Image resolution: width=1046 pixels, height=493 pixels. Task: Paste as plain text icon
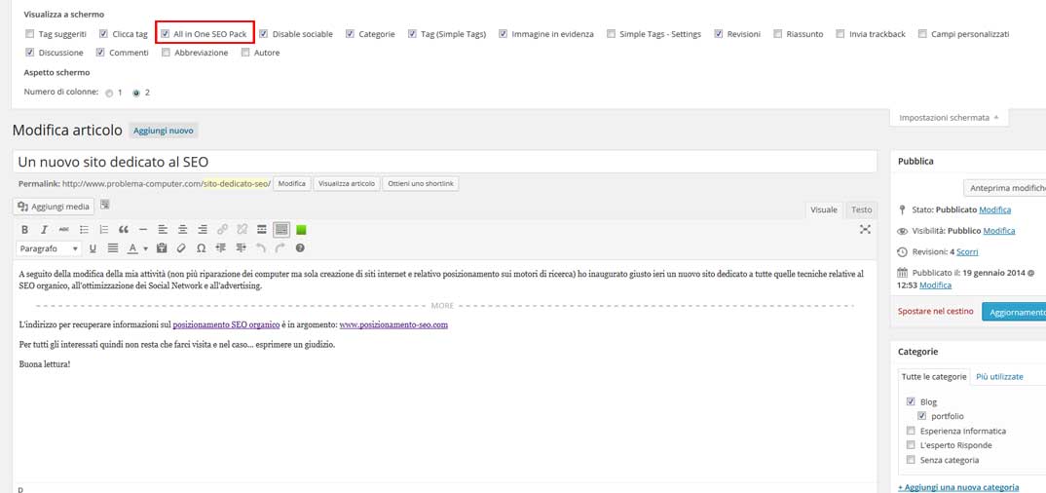(161, 248)
